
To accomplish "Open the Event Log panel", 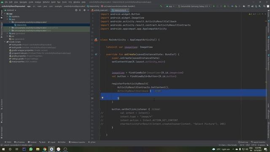I will coord(243,142).
